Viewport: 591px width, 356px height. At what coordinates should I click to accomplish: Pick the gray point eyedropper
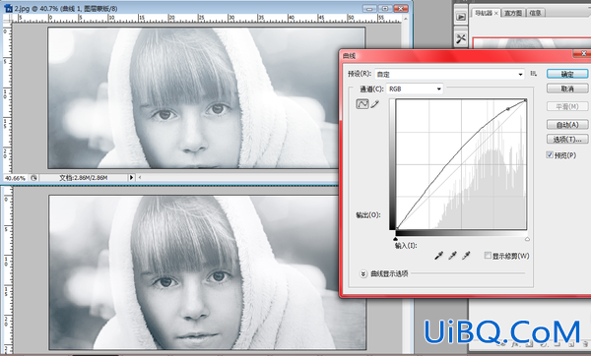click(x=453, y=256)
